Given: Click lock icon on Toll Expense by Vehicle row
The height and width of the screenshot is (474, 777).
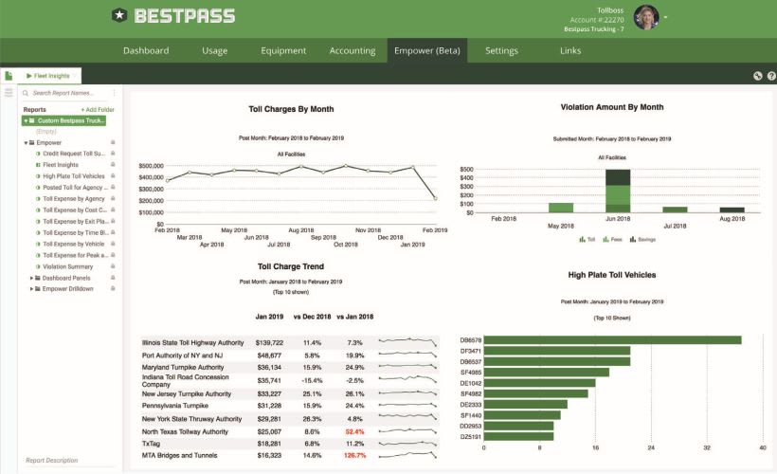Looking at the screenshot, I should (x=113, y=244).
